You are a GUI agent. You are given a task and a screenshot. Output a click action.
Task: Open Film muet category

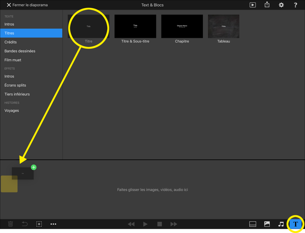point(31,60)
